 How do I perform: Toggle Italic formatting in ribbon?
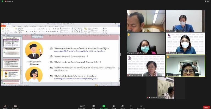pyautogui.click(x=28, y=31)
